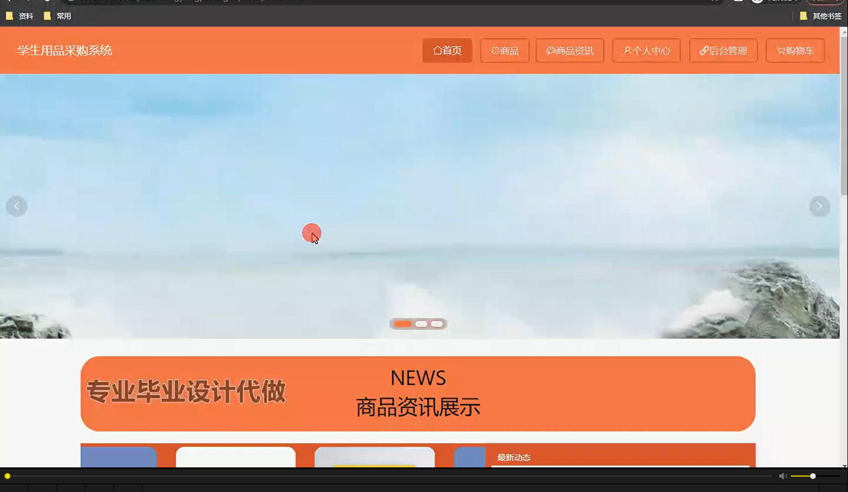Viewport: 848px width, 492px height.
Task: Go back with the carousel left arrow
Action: [x=17, y=206]
